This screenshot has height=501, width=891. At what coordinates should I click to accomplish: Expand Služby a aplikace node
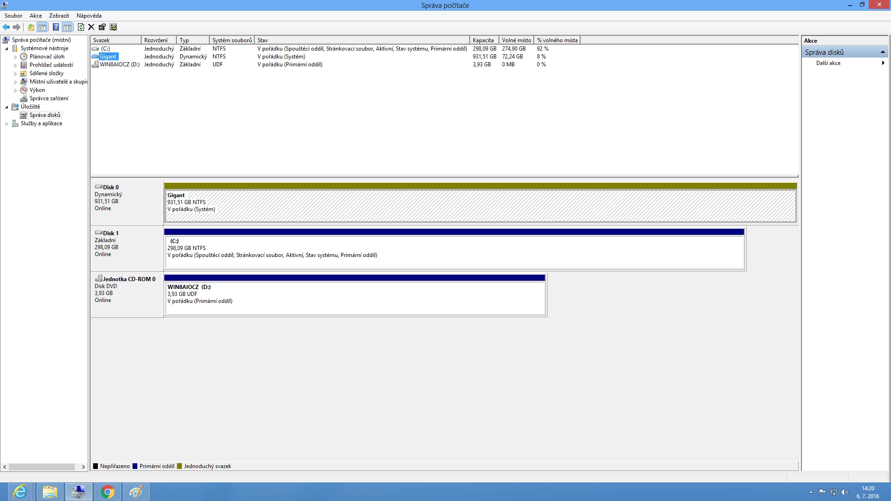tap(6, 124)
